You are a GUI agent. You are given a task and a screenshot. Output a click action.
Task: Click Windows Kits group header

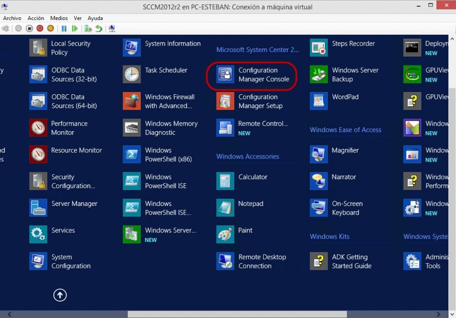point(330,236)
